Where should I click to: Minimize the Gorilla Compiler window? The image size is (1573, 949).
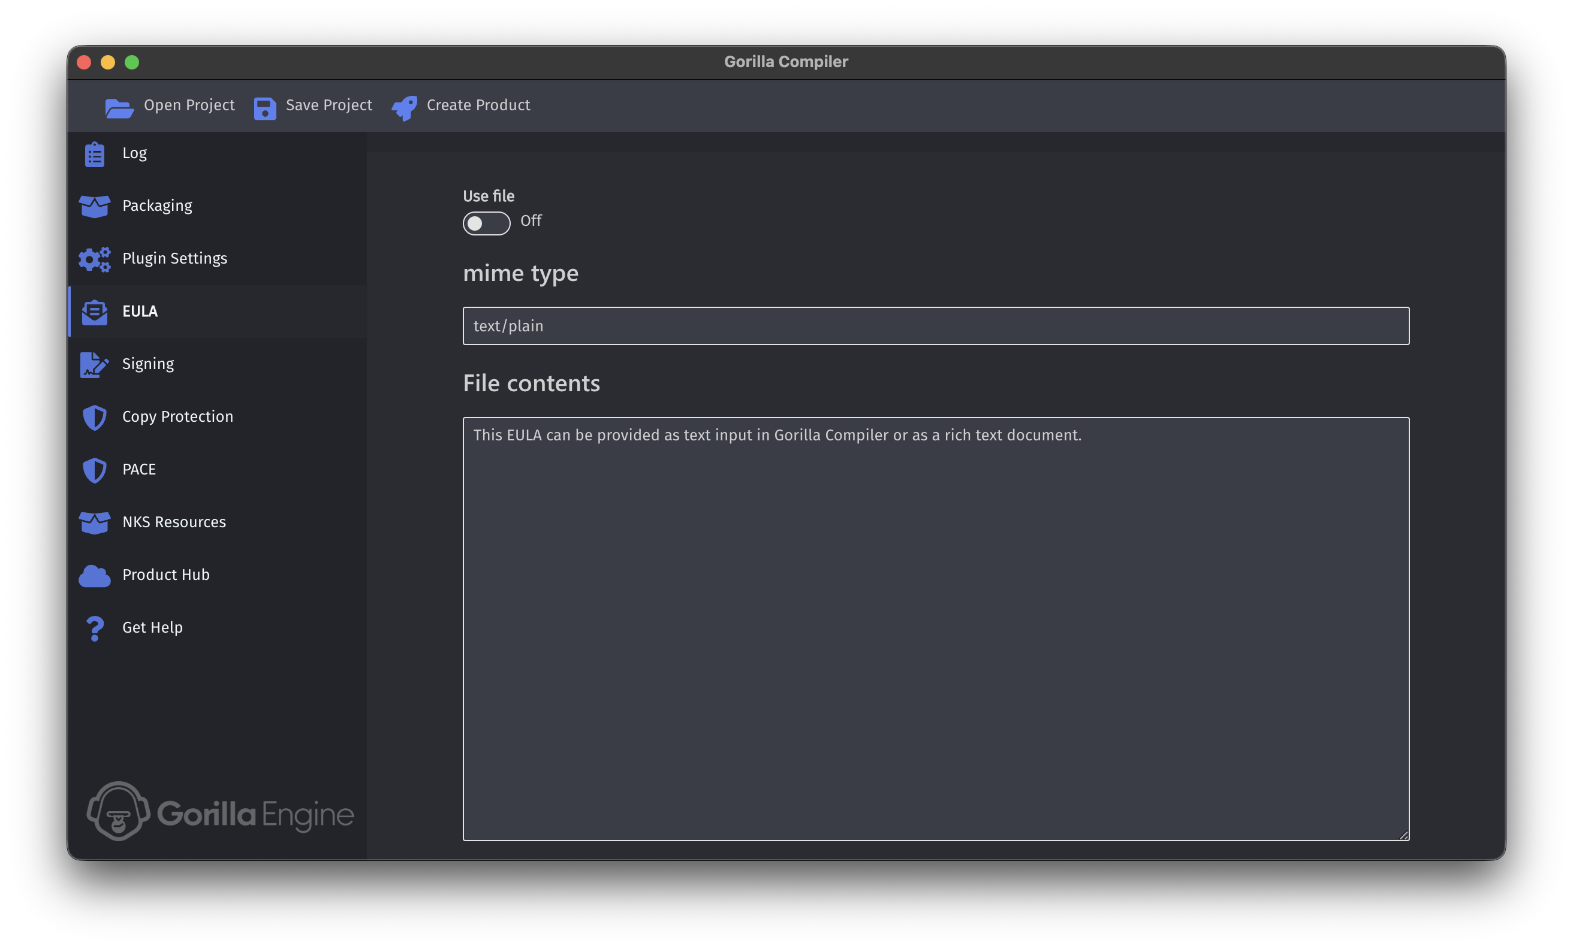[108, 62]
